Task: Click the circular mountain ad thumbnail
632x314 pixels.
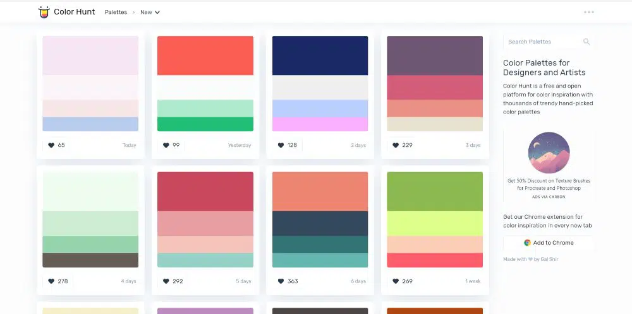Action: (549, 153)
